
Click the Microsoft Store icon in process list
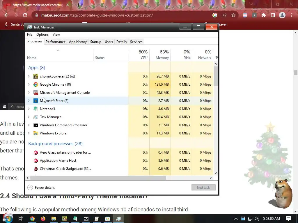click(x=36, y=101)
